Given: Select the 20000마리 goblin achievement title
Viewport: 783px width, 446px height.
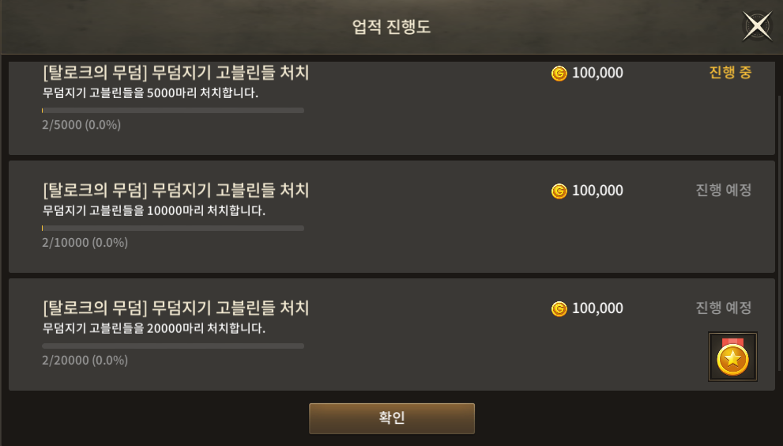Looking at the screenshot, I should tap(175, 308).
